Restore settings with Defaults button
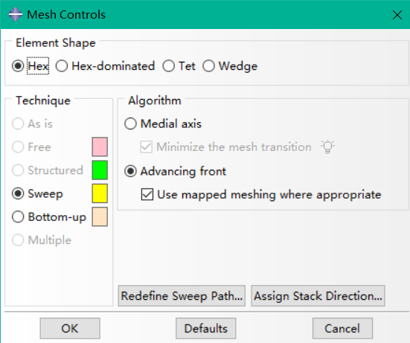 pos(206,328)
